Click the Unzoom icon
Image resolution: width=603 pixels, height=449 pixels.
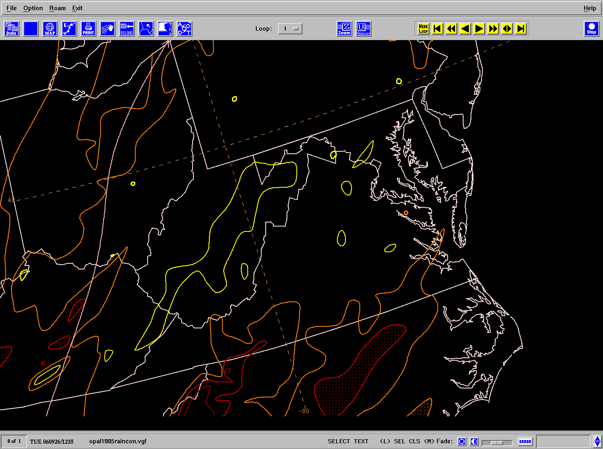tap(363, 29)
